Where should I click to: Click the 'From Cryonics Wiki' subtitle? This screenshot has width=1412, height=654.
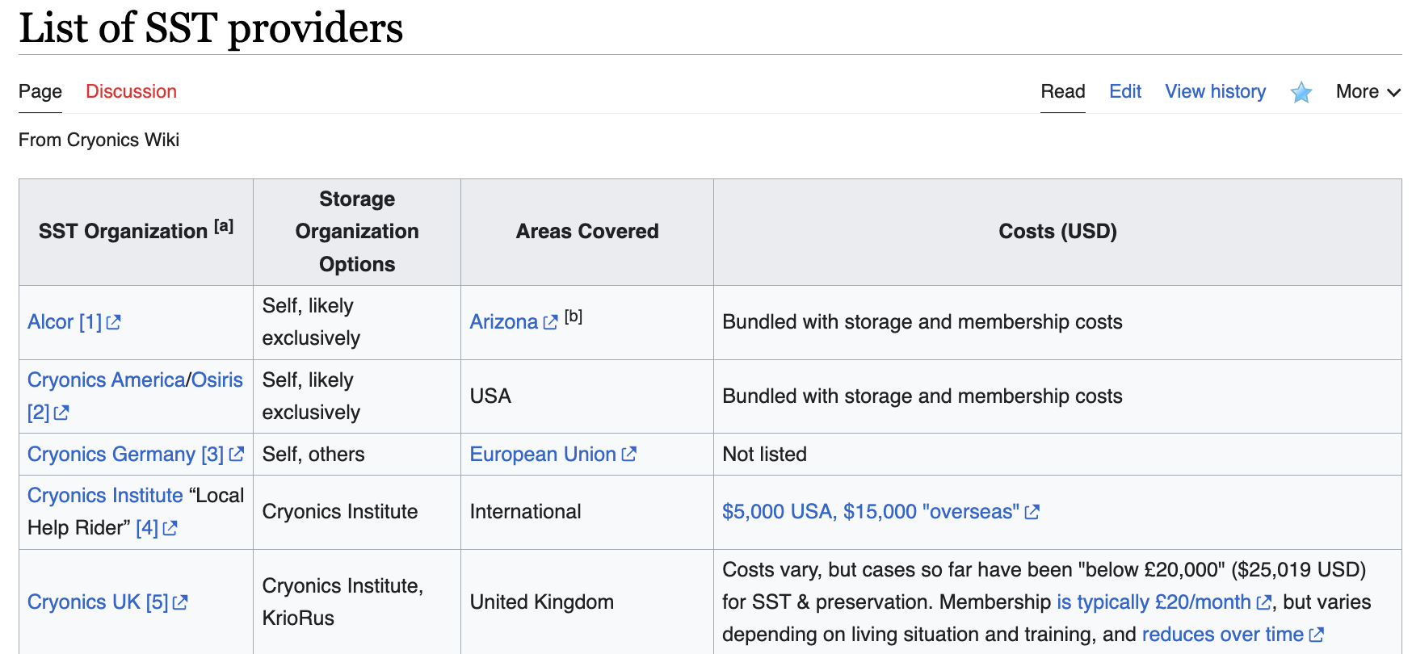coord(99,140)
